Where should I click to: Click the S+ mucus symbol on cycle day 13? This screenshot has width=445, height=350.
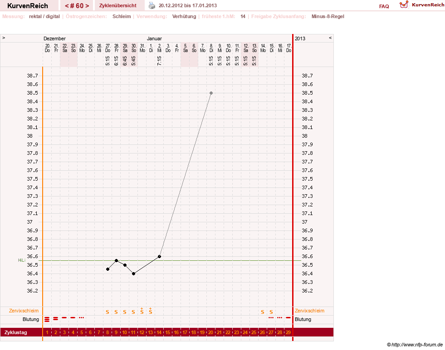151,311
